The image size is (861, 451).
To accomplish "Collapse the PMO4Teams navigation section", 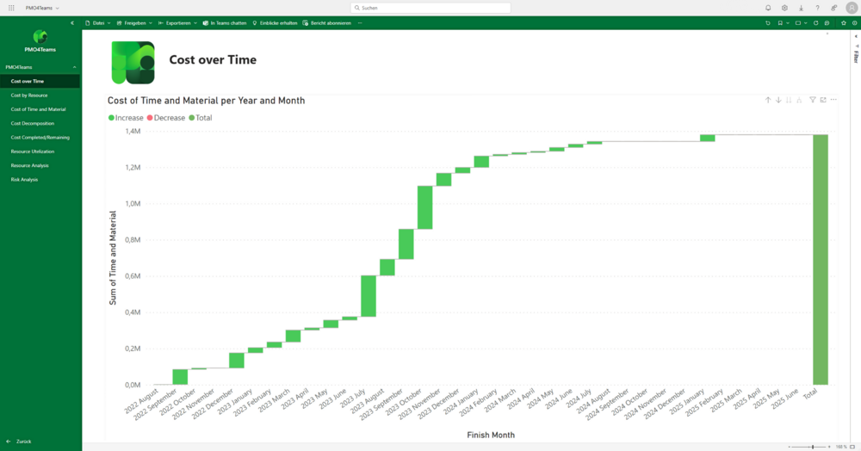I will pyautogui.click(x=74, y=67).
